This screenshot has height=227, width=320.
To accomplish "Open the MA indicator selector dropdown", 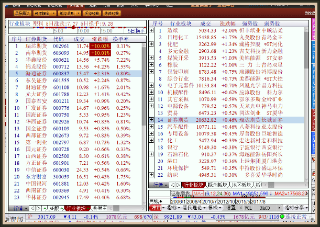I will coord(198,194).
